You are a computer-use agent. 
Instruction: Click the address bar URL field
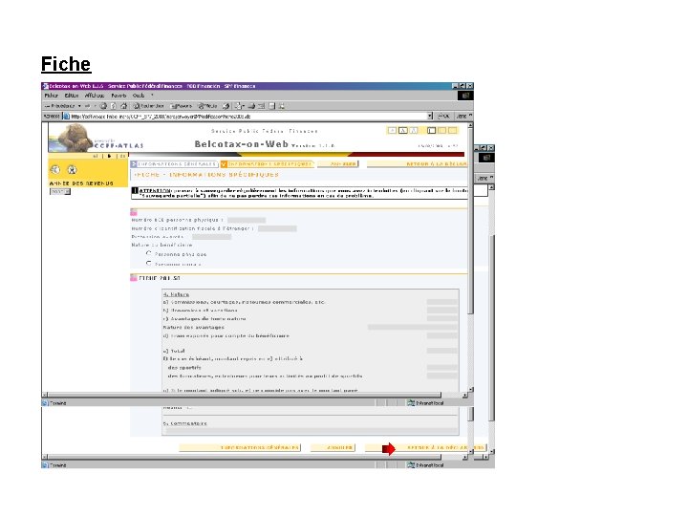[248, 117]
